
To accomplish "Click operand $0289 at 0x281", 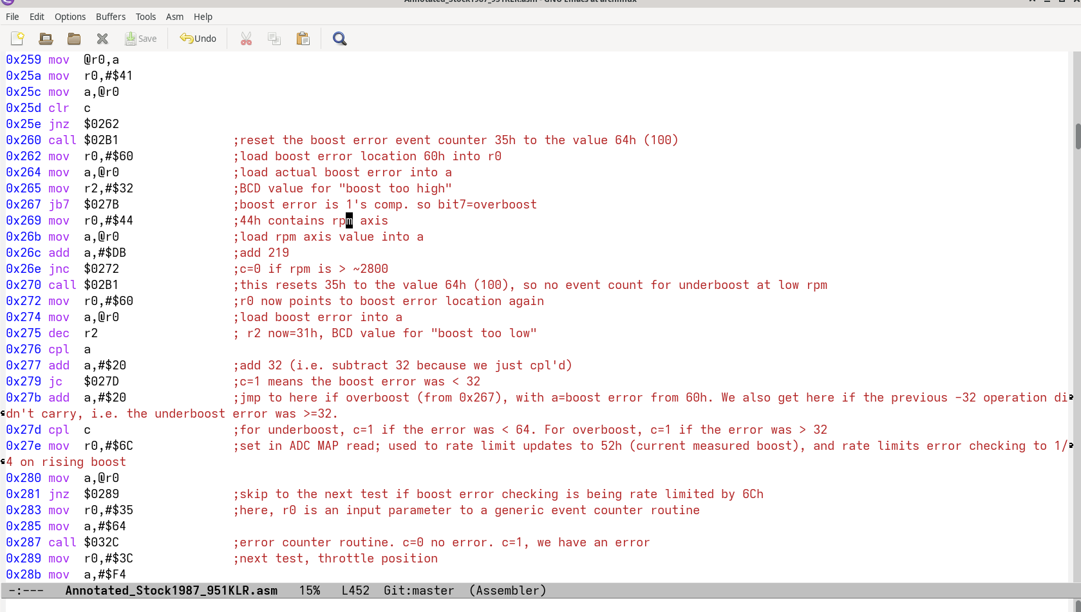I will click(101, 494).
